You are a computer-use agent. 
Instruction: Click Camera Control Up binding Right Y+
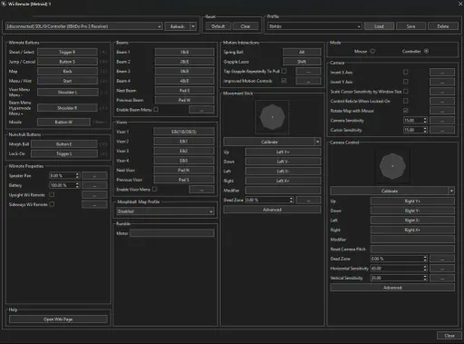tap(412, 201)
